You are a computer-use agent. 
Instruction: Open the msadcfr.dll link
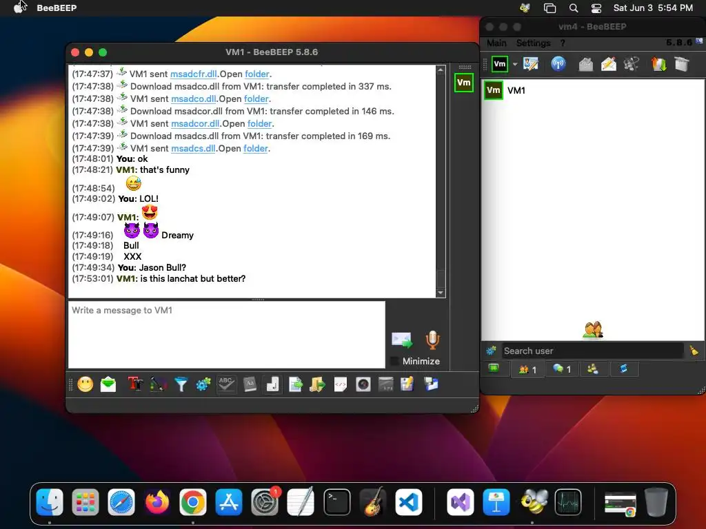pos(193,74)
